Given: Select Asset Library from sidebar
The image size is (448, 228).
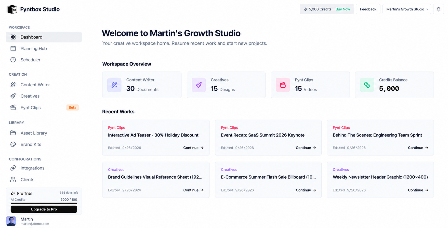Looking at the screenshot, I should [x=44, y=133].
